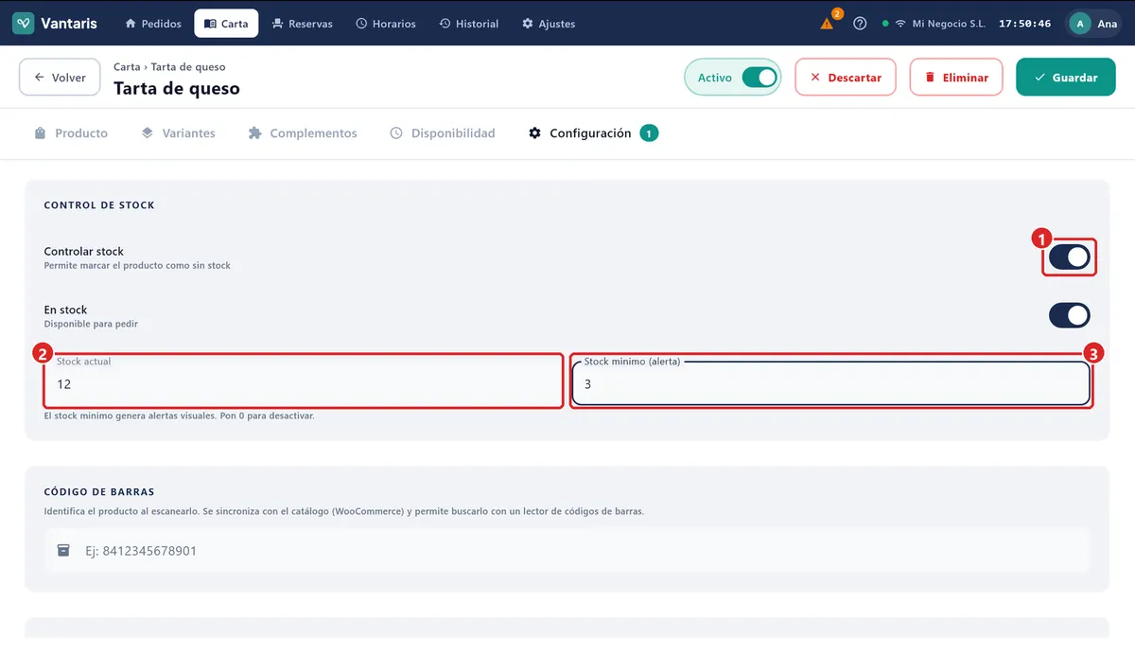This screenshot has height=655, width=1135.
Task: Switch to the Complementos tab
Action: pos(303,133)
